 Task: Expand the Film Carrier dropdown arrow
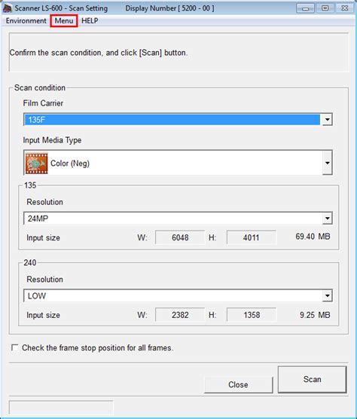coord(327,120)
